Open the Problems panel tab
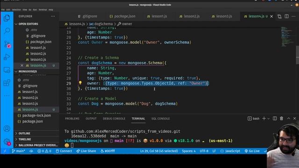Viewport: 299px width, 168px height. pyautogui.click(x=72, y=119)
